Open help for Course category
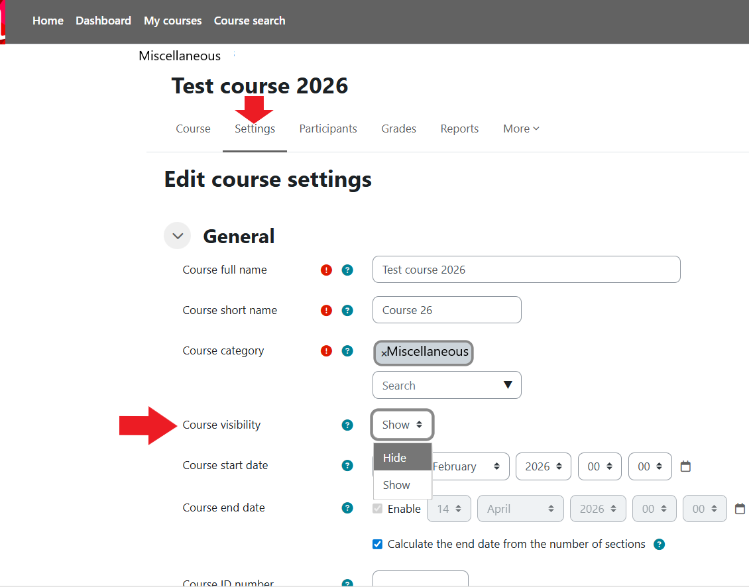Image resolution: width=749 pixels, height=587 pixels. [347, 351]
